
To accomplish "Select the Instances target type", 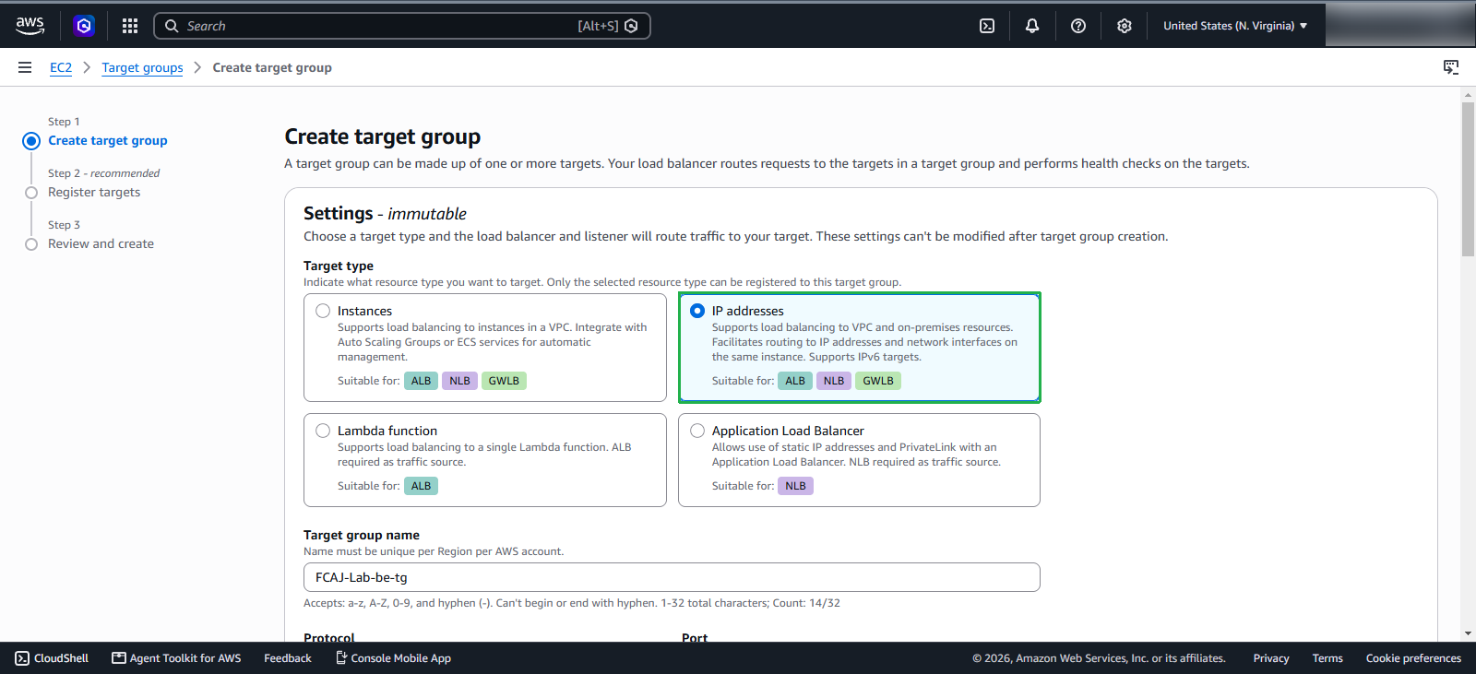I will click(323, 311).
